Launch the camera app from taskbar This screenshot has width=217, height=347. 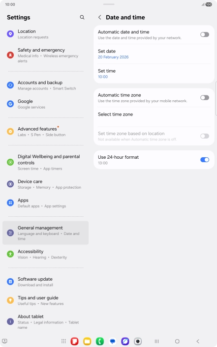click(x=138, y=341)
